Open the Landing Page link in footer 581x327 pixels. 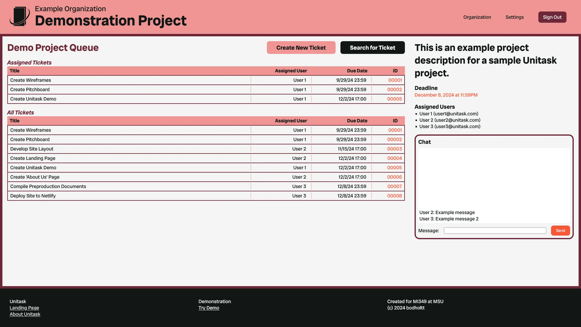point(24,308)
